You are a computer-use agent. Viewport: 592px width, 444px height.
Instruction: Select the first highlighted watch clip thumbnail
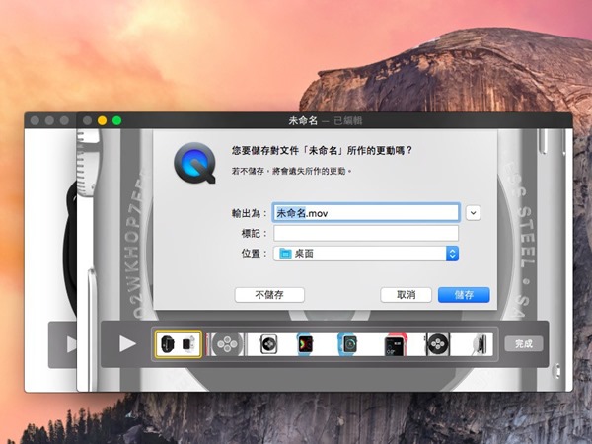(178, 343)
